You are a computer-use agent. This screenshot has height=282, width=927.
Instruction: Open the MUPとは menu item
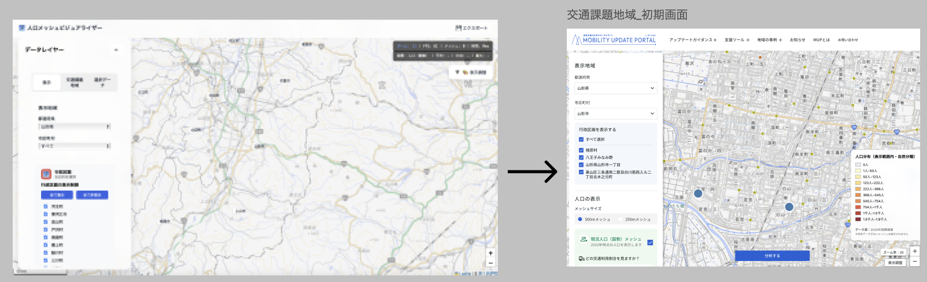pyautogui.click(x=821, y=40)
